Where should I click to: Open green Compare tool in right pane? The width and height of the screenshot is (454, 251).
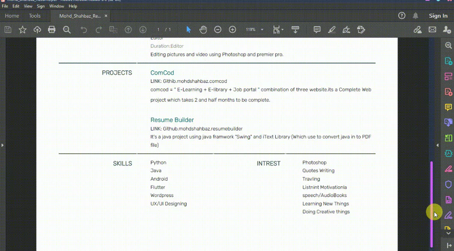448,138
